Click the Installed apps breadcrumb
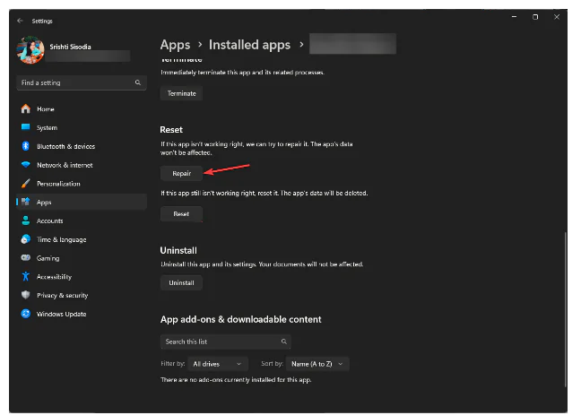The height and width of the screenshot is (415, 581). coord(249,45)
